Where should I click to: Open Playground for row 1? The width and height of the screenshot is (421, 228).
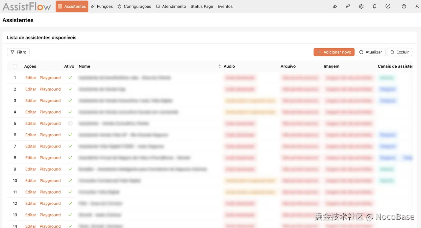(x=50, y=78)
